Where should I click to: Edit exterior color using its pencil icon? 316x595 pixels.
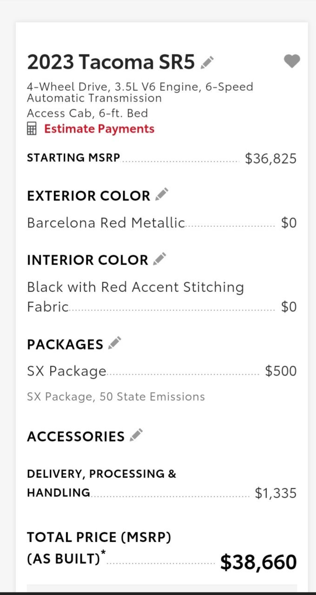(162, 195)
